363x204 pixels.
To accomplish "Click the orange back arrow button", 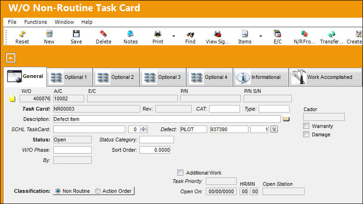I will [x=11, y=58].
